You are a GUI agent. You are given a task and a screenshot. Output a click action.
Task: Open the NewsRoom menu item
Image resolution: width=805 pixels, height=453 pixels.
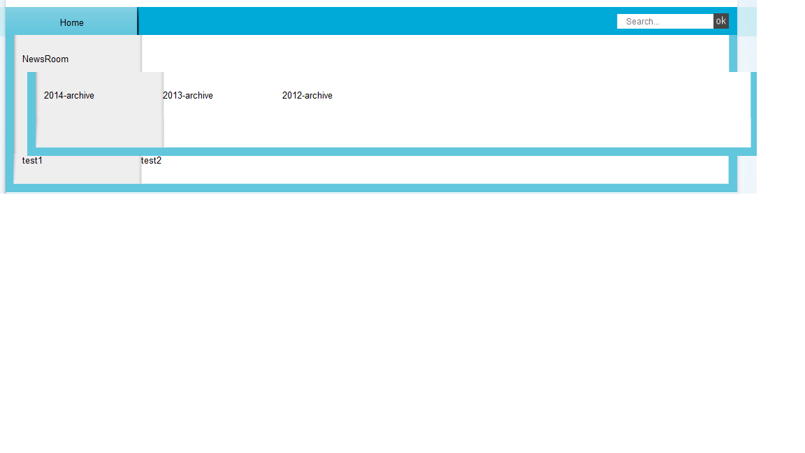tap(45, 59)
